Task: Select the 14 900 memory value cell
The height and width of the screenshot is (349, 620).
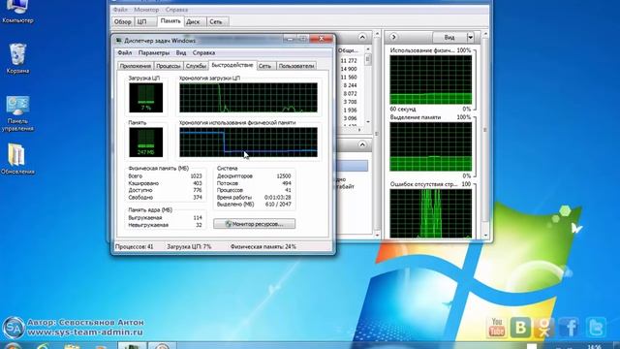Action: tap(349, 69)
